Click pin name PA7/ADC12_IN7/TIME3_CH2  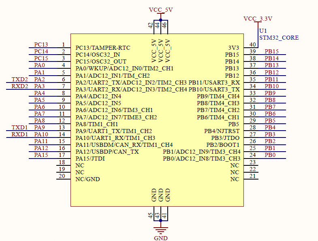pyautogui.click(x=116, y=117)
